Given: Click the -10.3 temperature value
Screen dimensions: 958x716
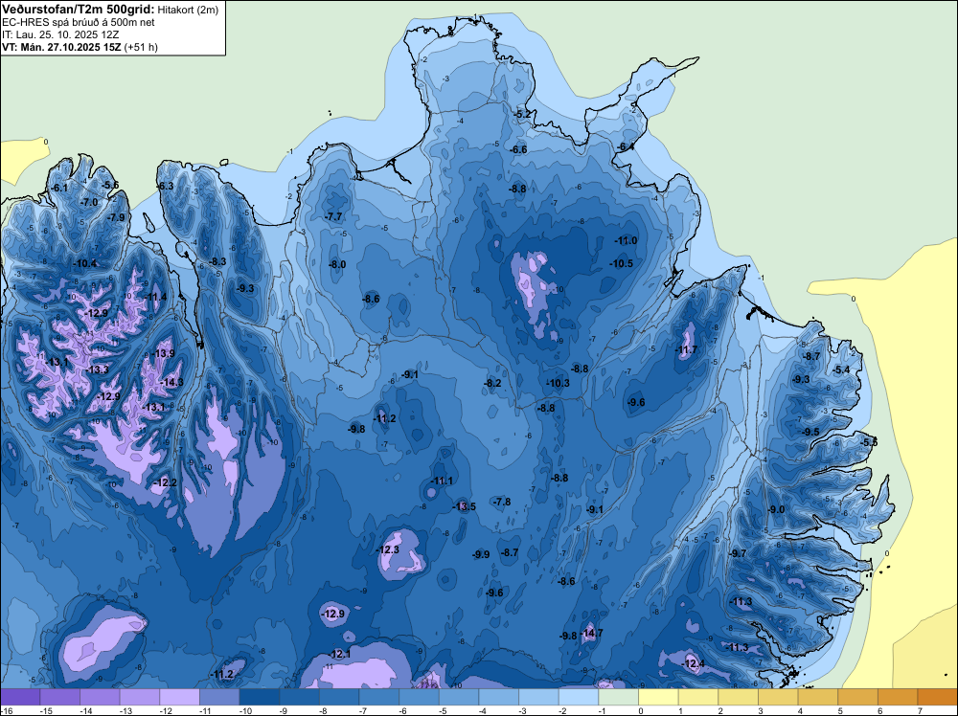Looking at the screenshot, I should click(558, 383).
